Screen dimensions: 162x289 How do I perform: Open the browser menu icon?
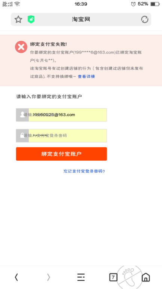click(81, 277)
